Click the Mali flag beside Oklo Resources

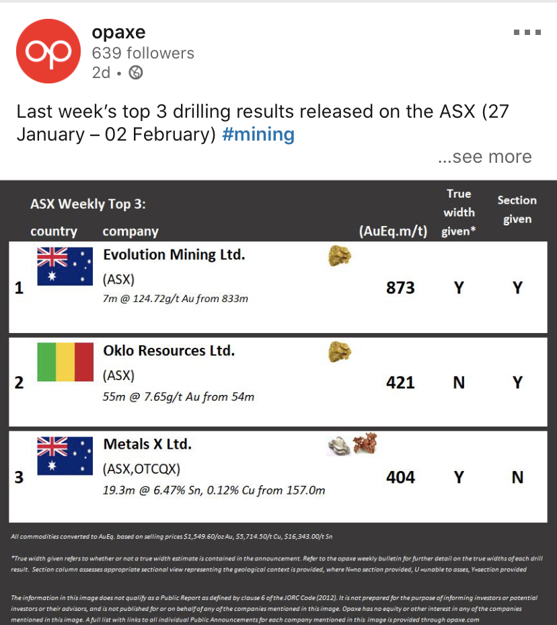coord(65,362)
